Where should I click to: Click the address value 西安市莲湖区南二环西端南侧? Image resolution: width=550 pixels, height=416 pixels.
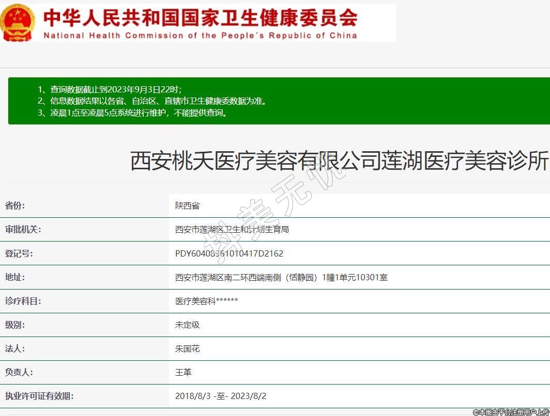[281, 277]
